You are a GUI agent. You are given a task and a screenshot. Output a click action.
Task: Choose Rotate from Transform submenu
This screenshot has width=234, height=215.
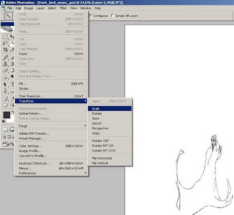pos(110,114)
